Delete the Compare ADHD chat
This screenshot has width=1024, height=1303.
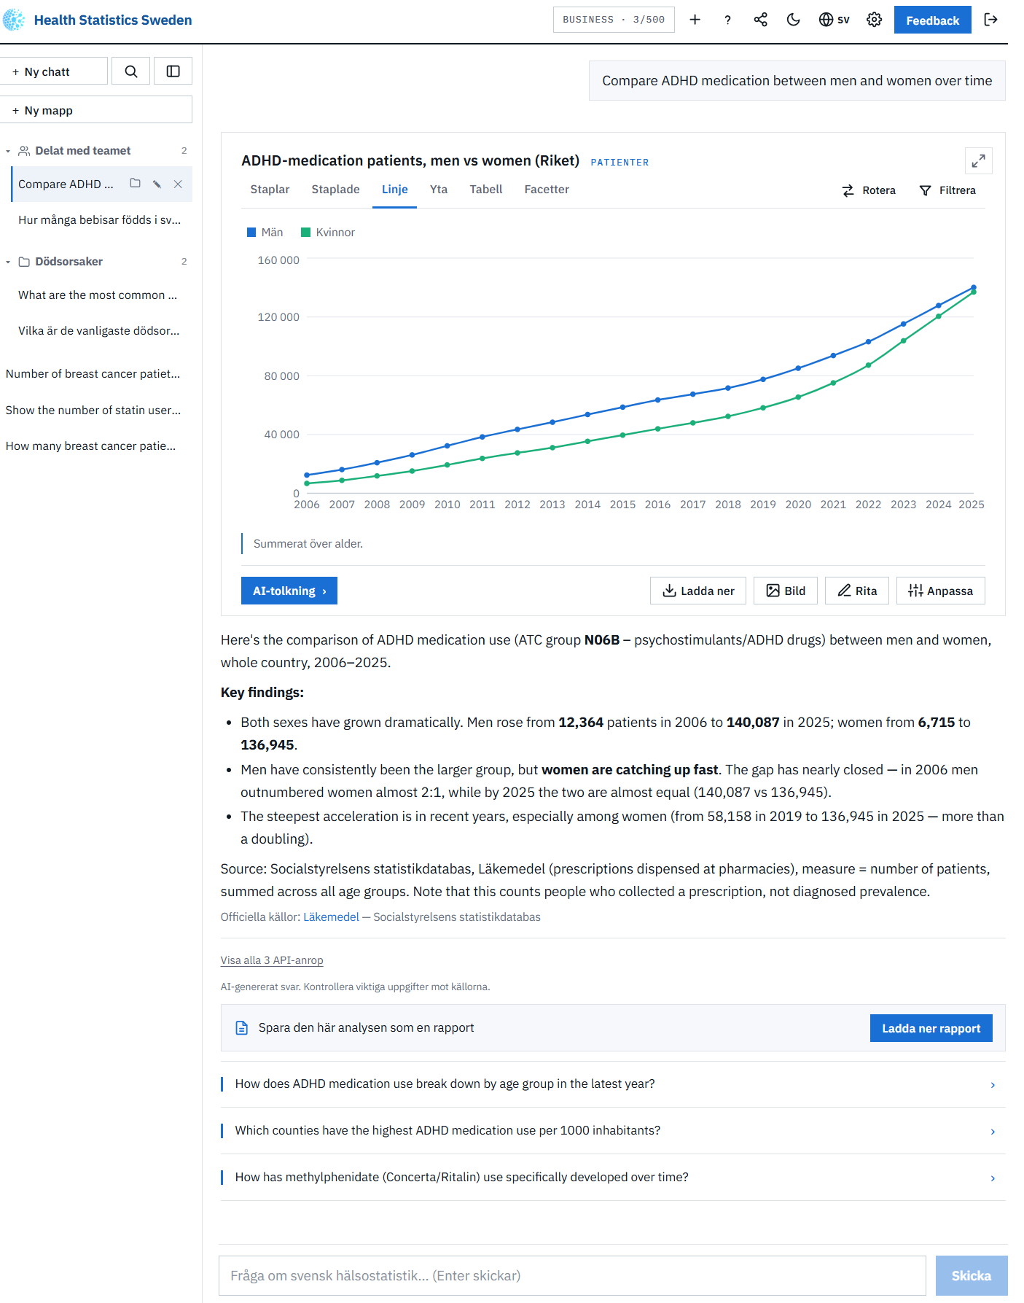(x=178, y=184)
